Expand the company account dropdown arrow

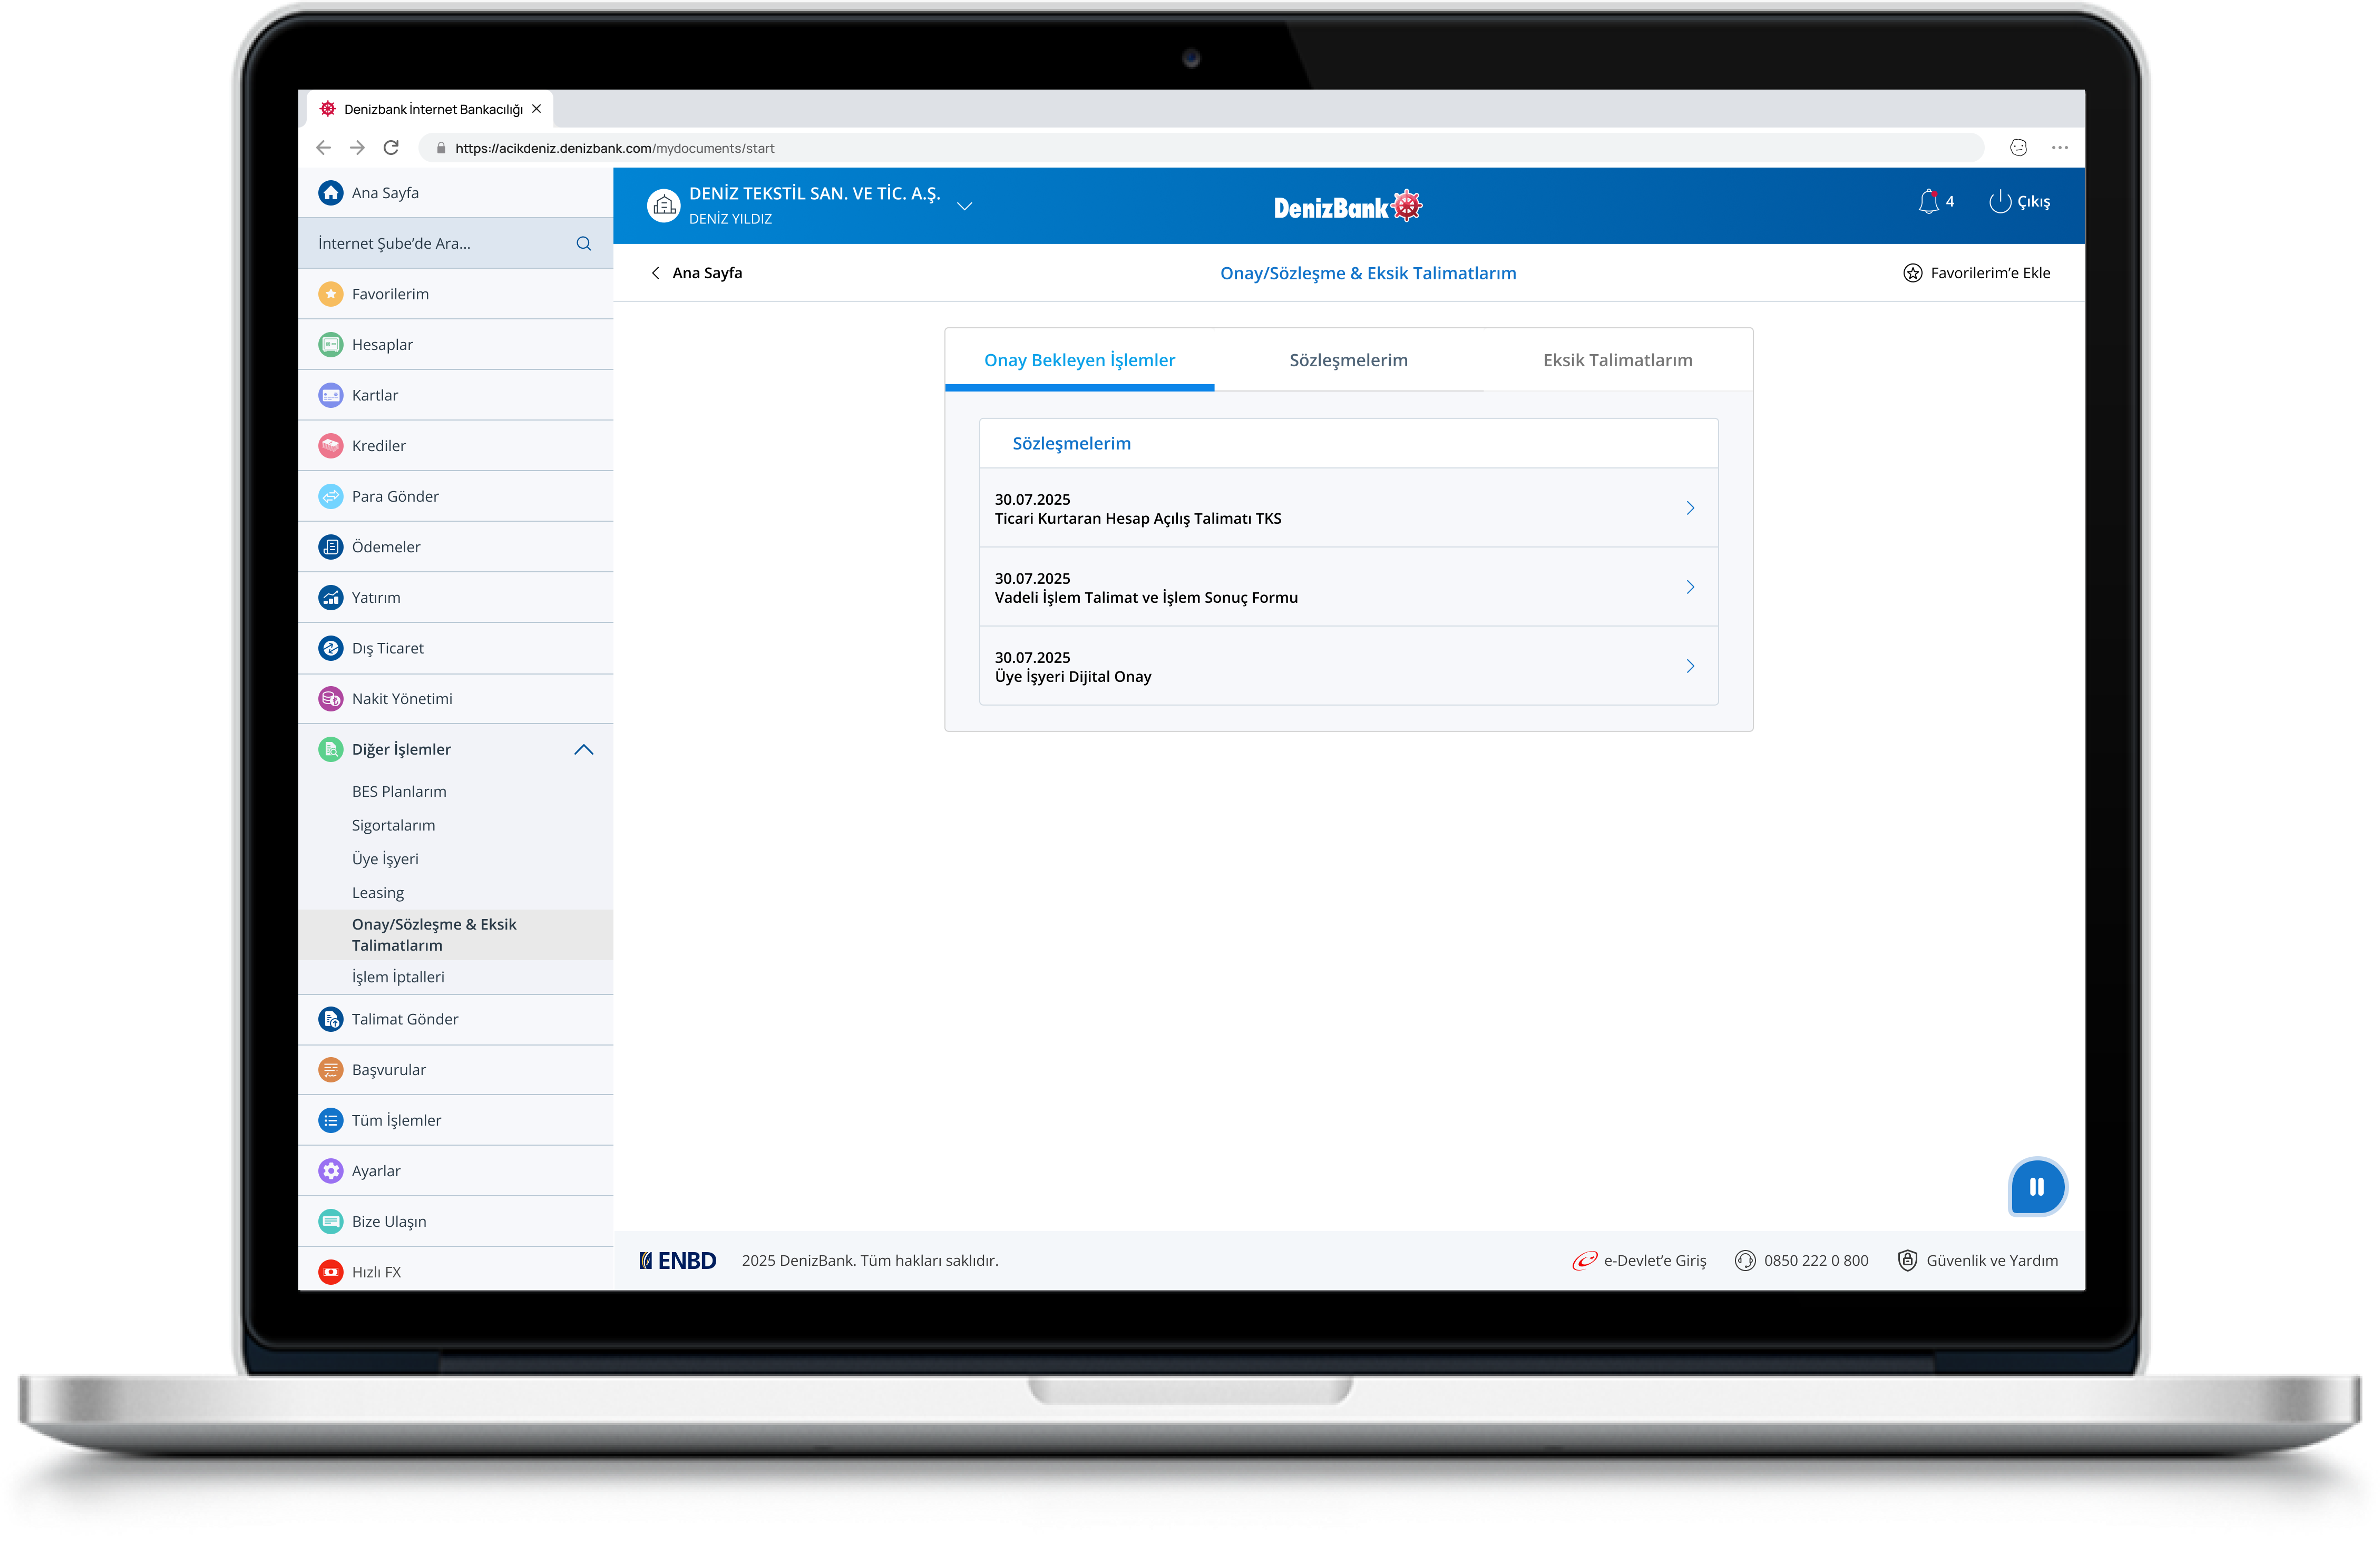[x=965, y=206]
